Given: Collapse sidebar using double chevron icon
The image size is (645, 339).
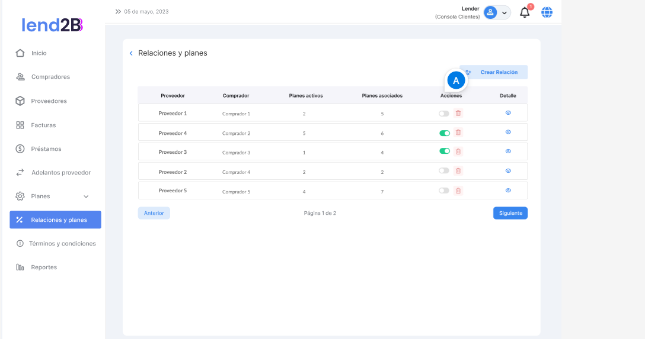Looking at the screenshot, I should [118, 11].
